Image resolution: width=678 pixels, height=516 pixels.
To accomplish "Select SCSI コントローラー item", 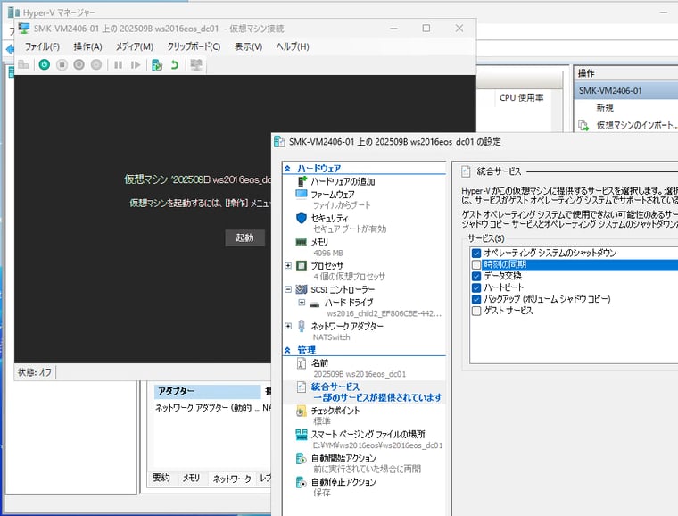I will coord(343,289).
